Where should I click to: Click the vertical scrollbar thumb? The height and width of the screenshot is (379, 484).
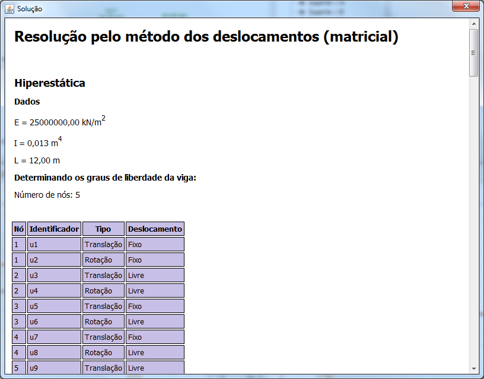coord(473,53)
